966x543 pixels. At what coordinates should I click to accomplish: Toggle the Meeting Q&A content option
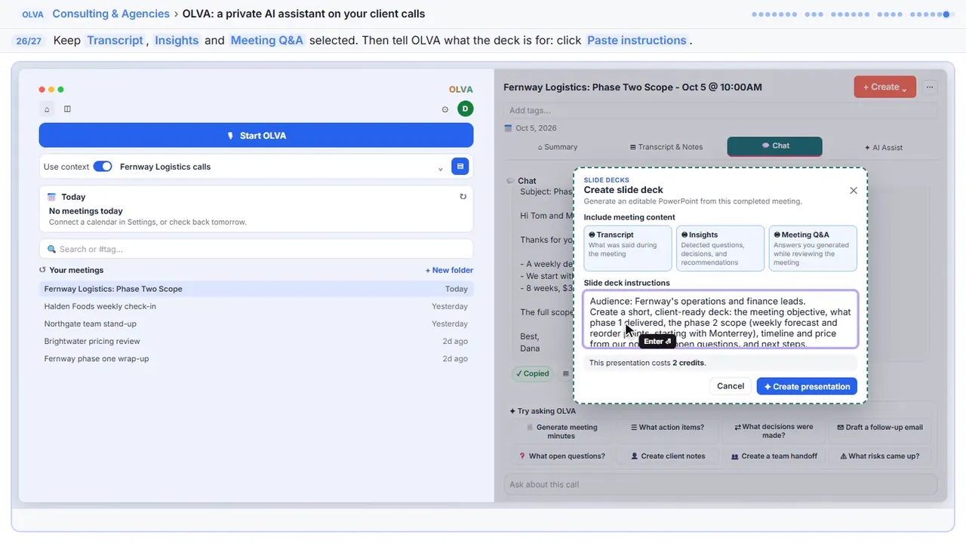[813, 248]
